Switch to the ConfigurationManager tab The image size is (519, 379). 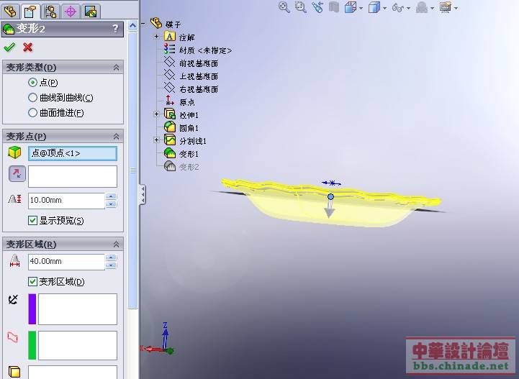point(50,11)
